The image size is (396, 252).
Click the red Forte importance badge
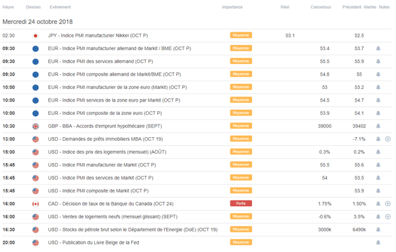pos(241,203)
